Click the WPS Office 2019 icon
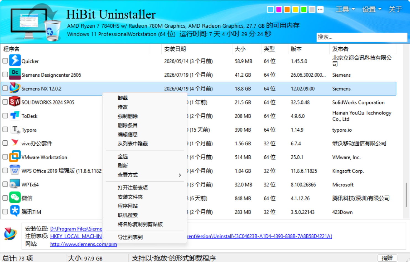410x262 pixels. pos(15,170)
